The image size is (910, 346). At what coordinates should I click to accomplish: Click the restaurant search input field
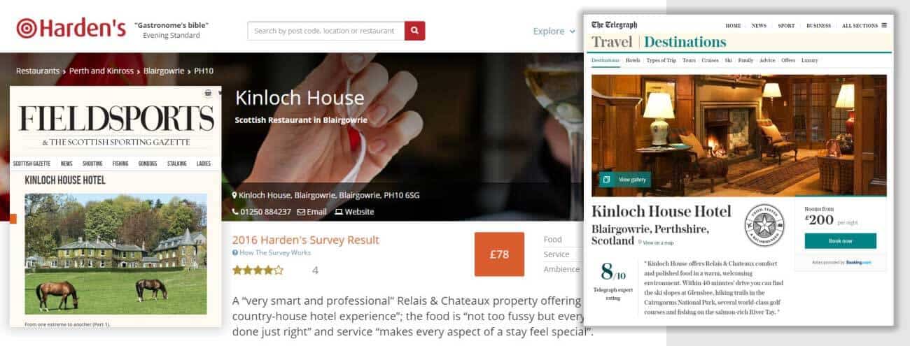[325, 31]
